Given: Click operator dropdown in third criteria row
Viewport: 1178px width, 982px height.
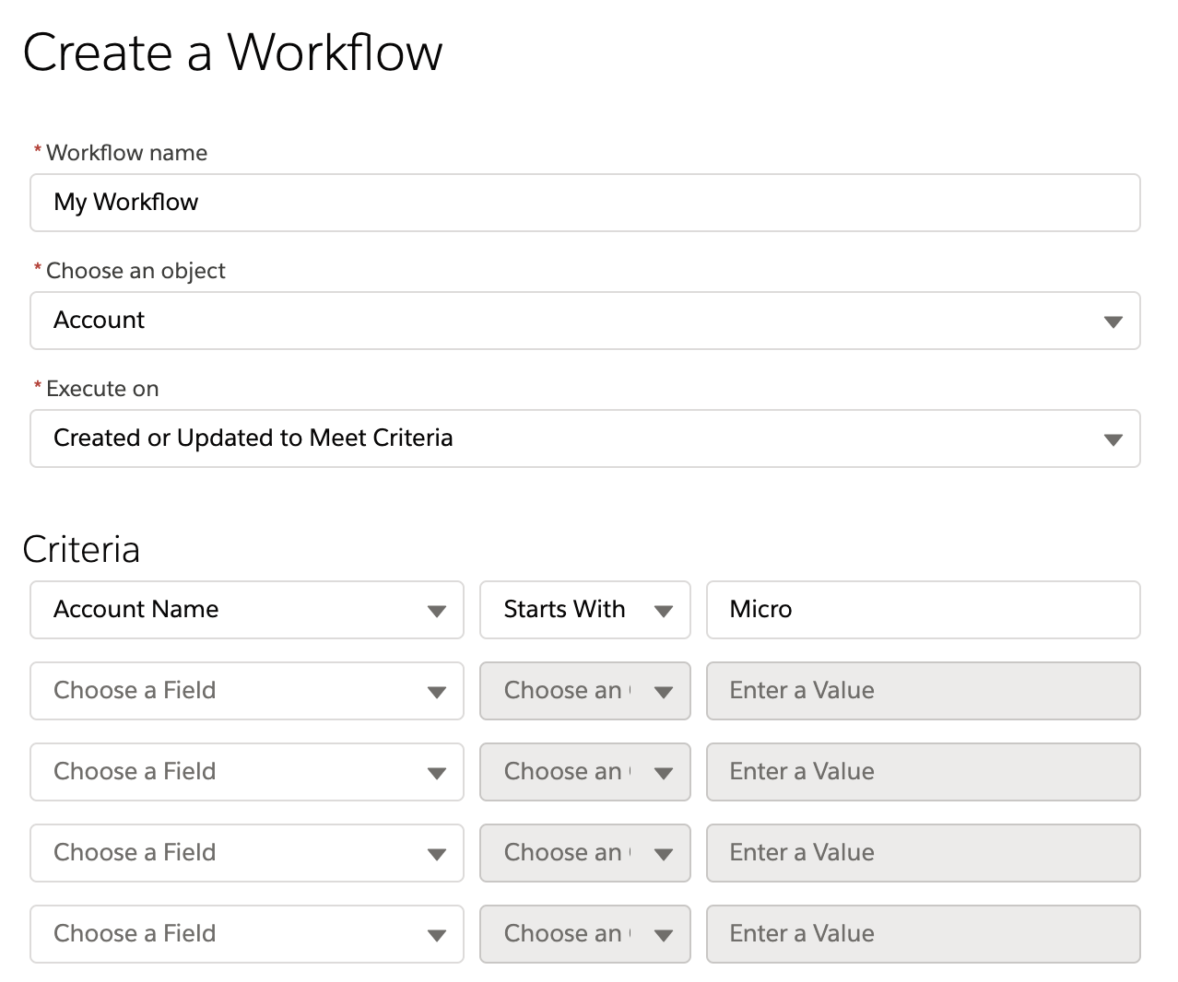Looking at the screenshot, I should [x=584, y=772].
